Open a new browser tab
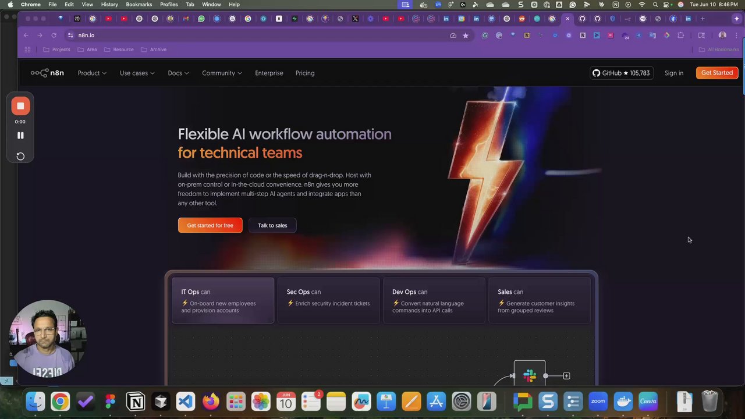The height and width of the screenshot is (419, 745). tap(703, 19)
